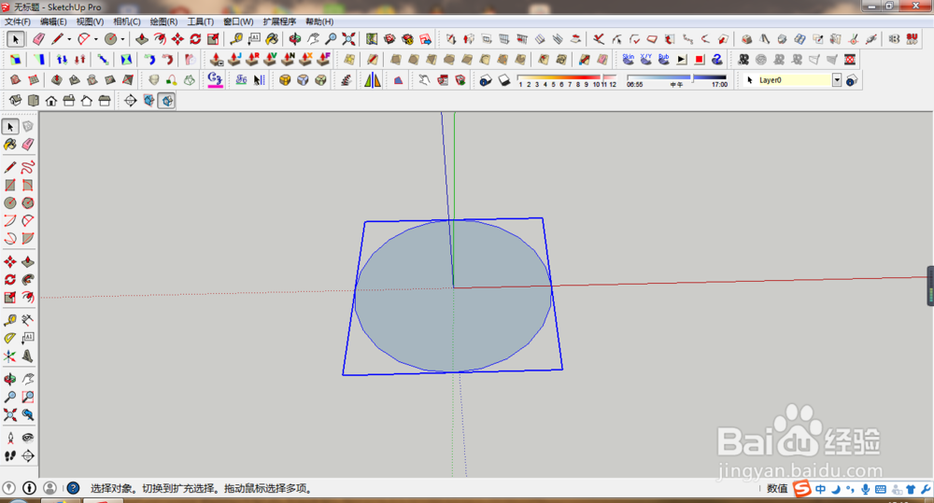The width and height of the screenshot is (934, 503).
Task: Select the Scale tool in top toolbar
Action: (x=213, y=39)
